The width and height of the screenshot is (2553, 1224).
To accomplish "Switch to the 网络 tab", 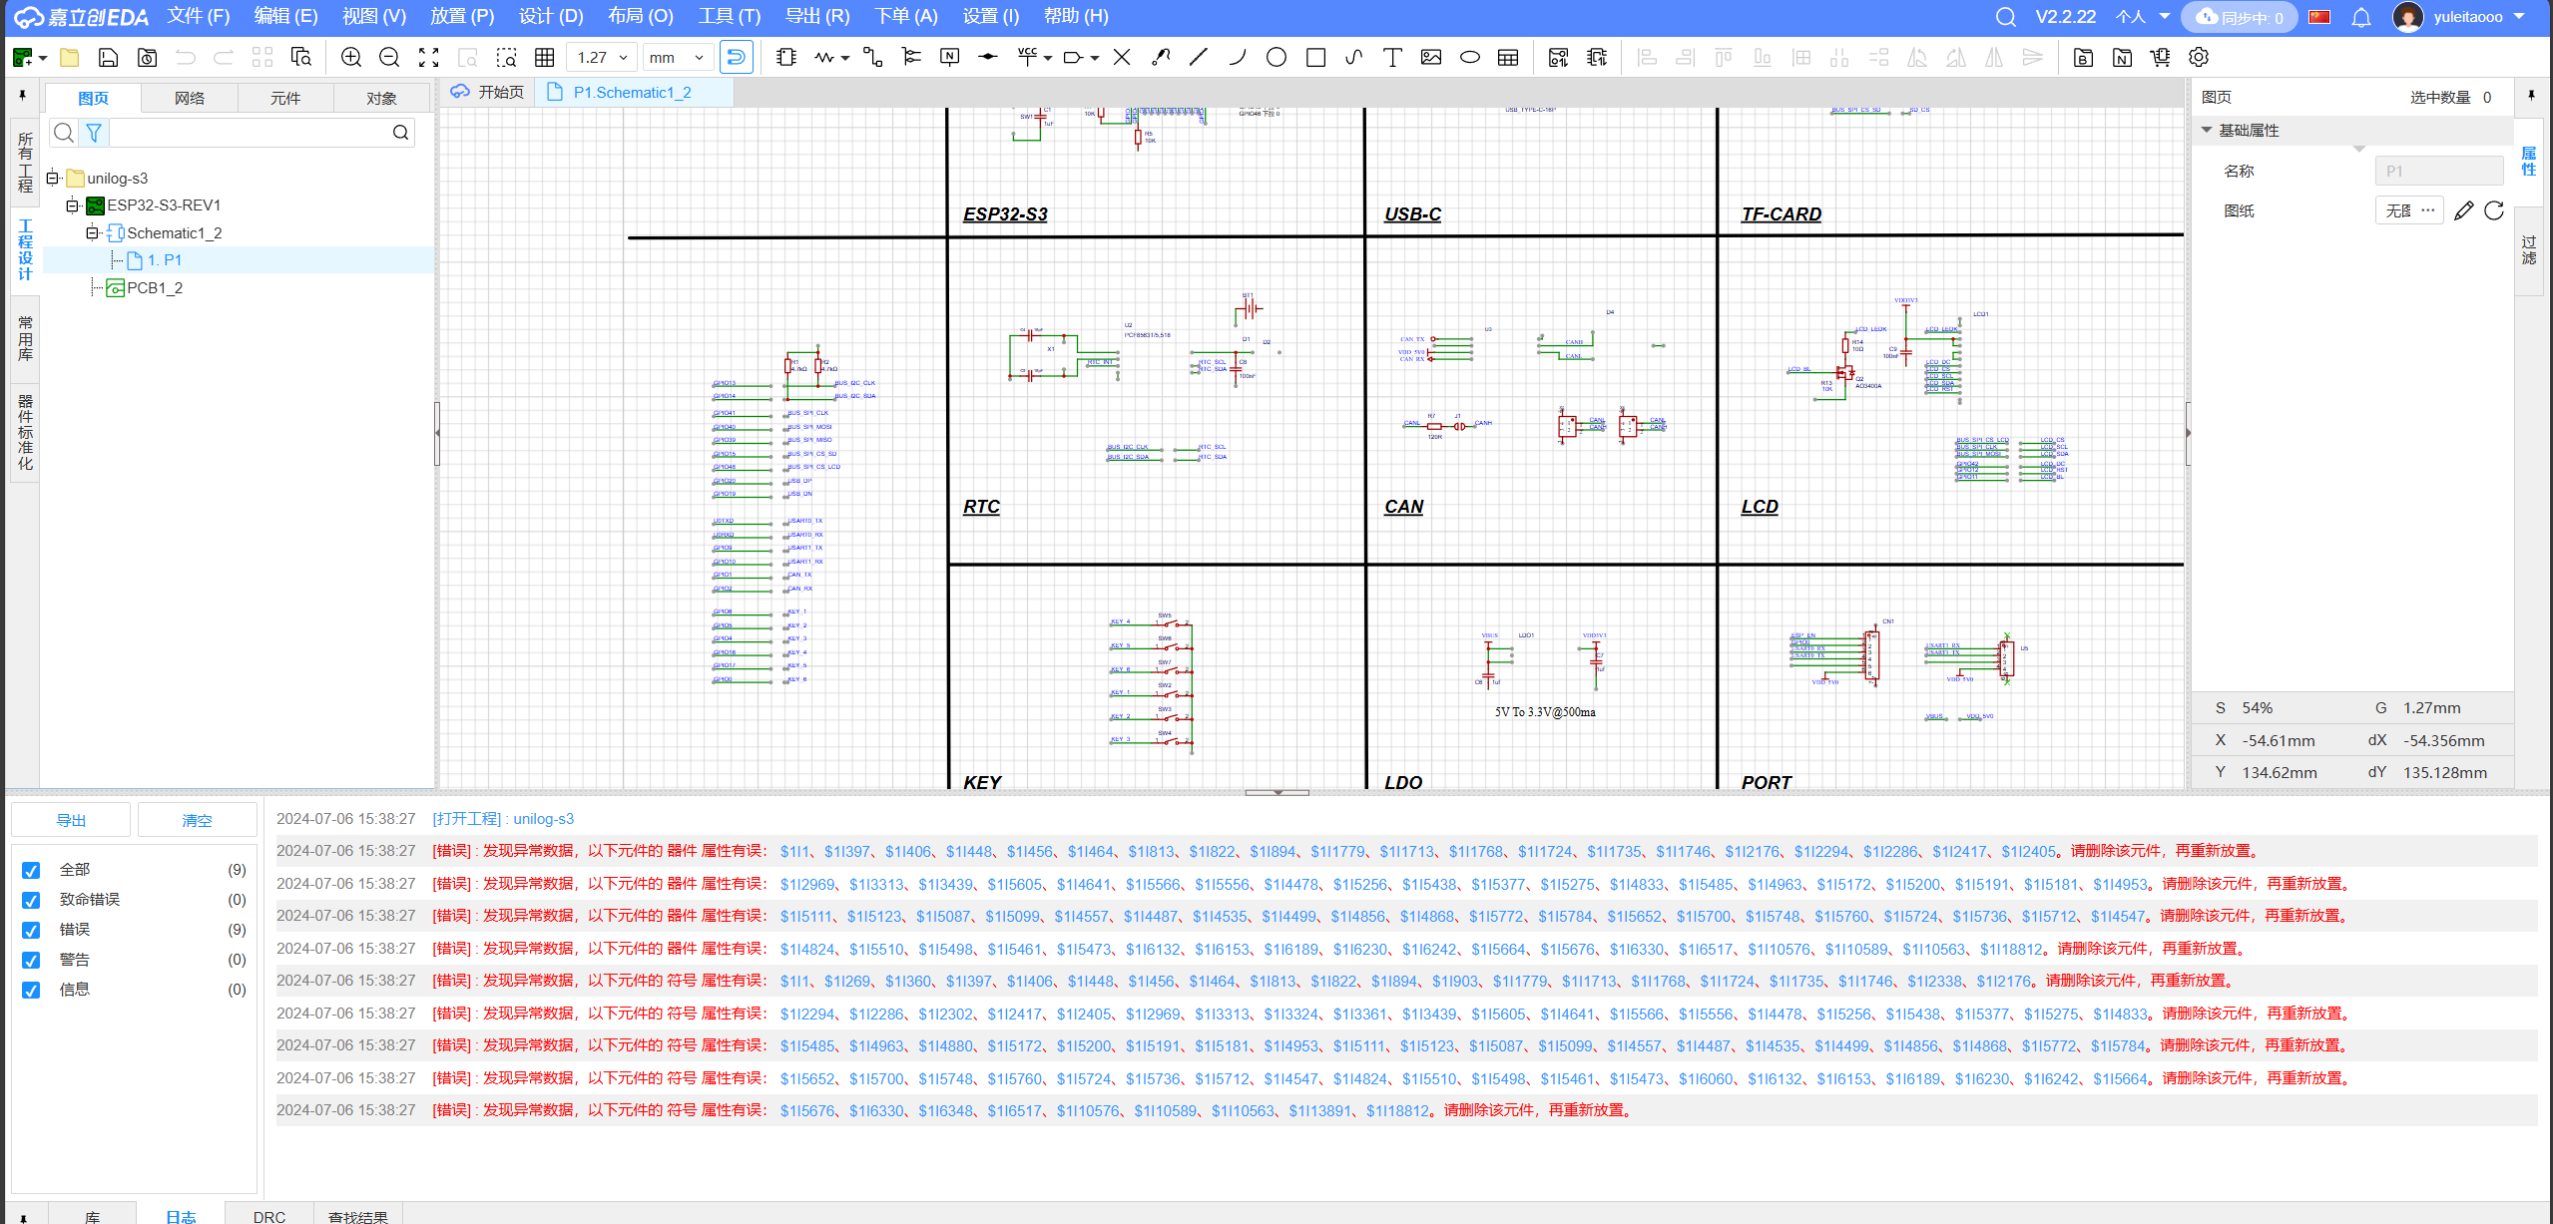I will [x=189, y=98].
